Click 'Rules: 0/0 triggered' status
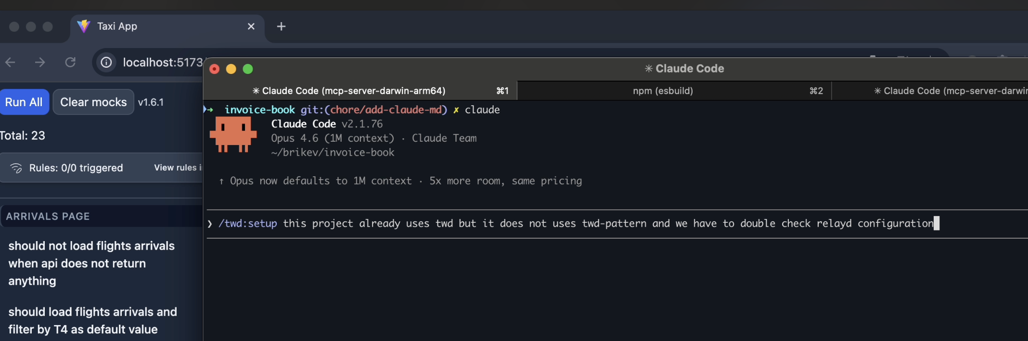1028x341 pixels. (x=76, y=168)
